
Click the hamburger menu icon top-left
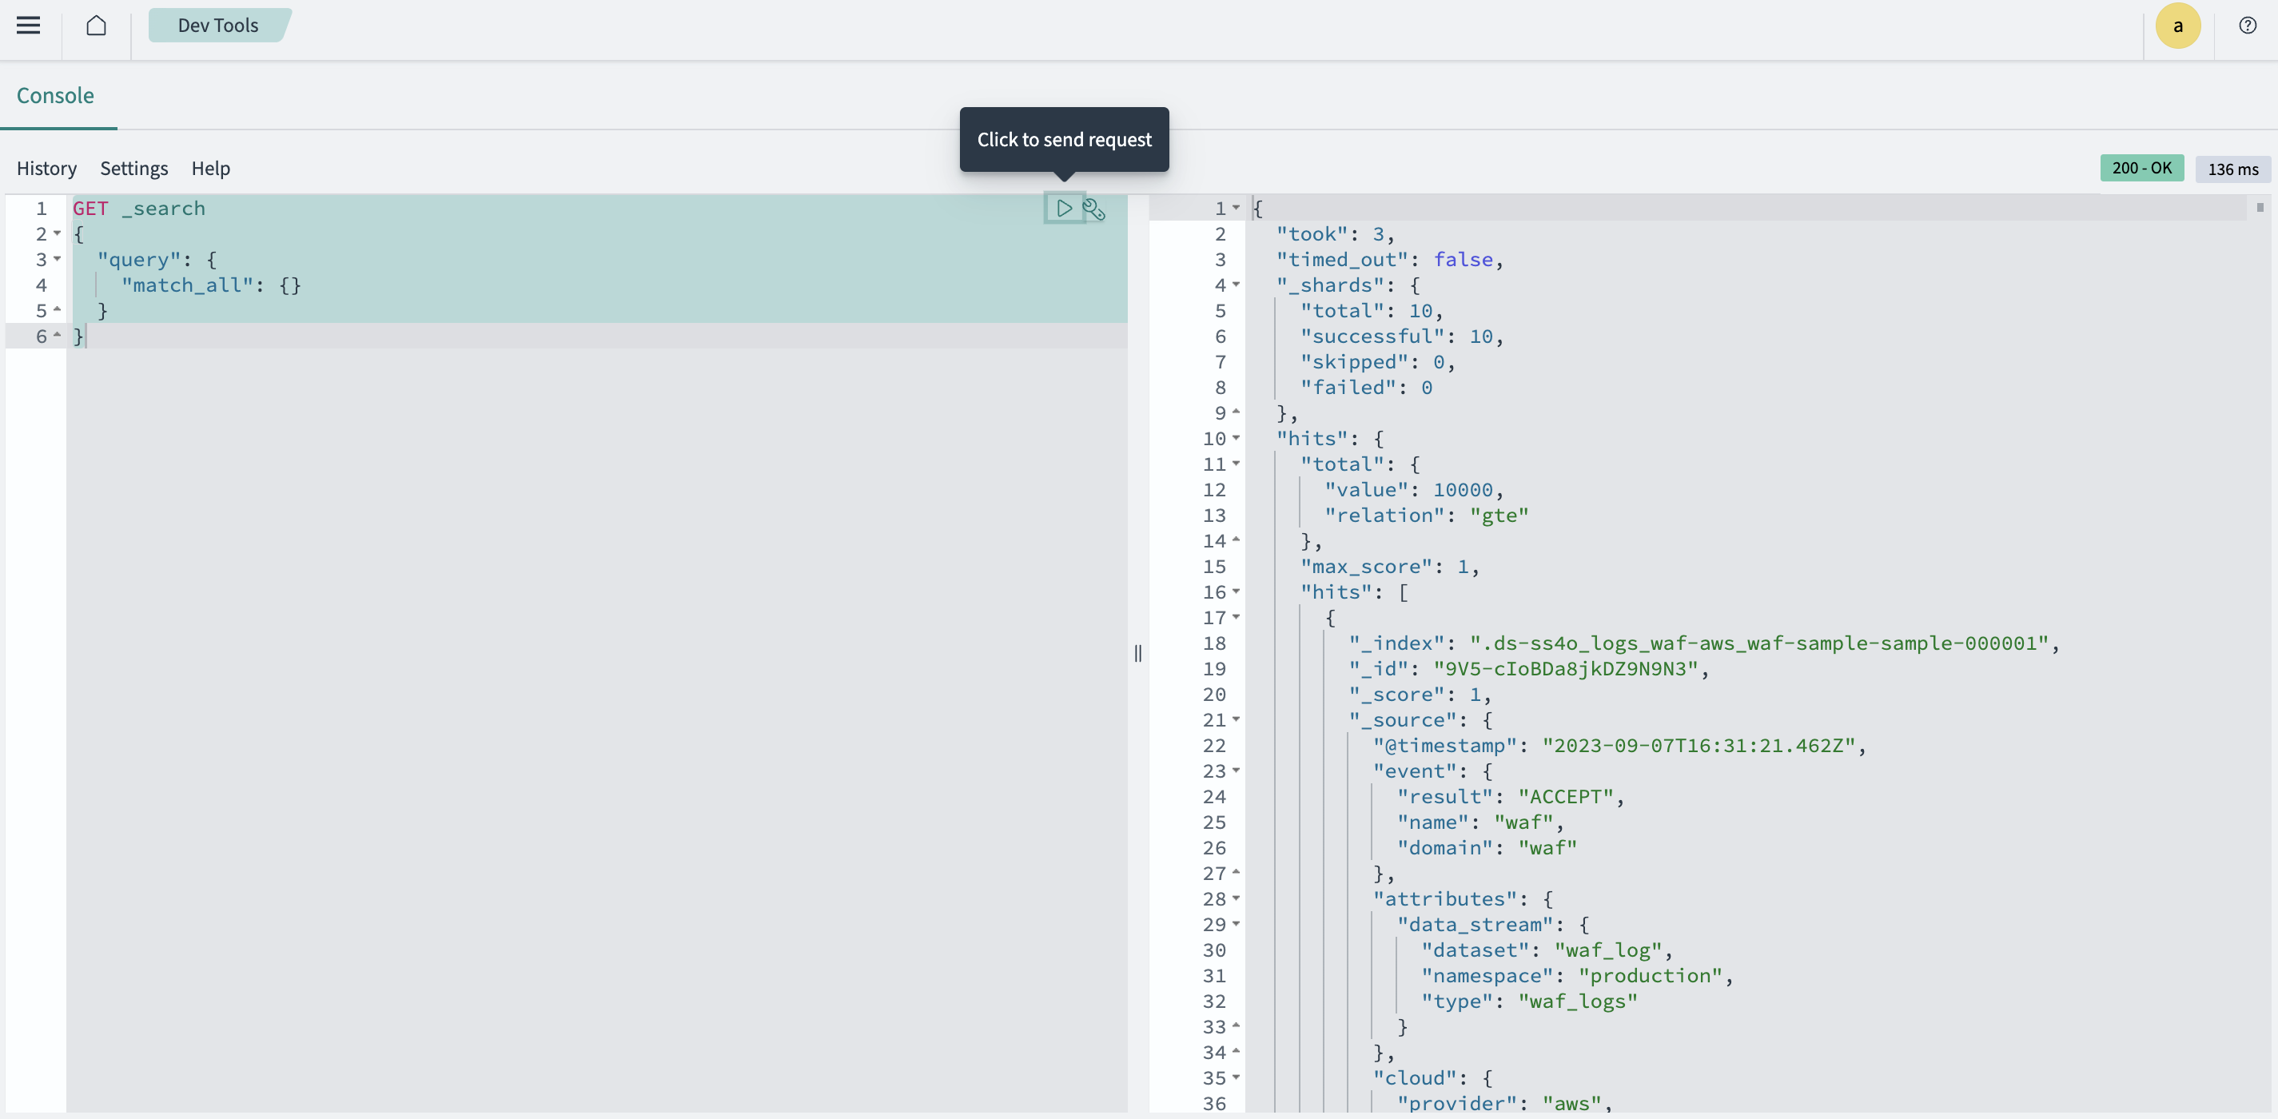pos(28,25)
